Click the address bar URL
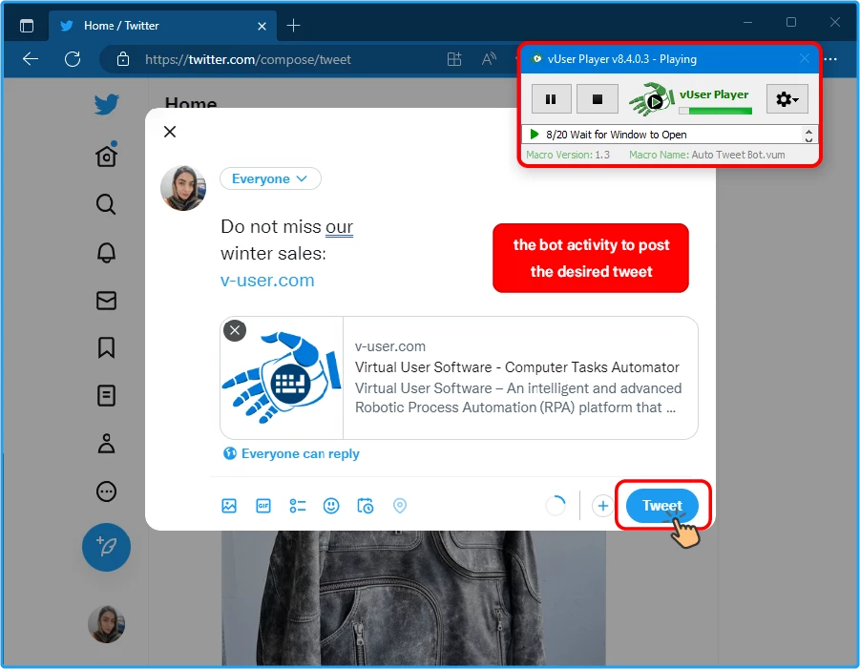 pyautogui.click(x=248, y=59)
